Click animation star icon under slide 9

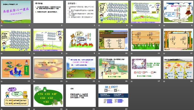(x=67, y=54)
